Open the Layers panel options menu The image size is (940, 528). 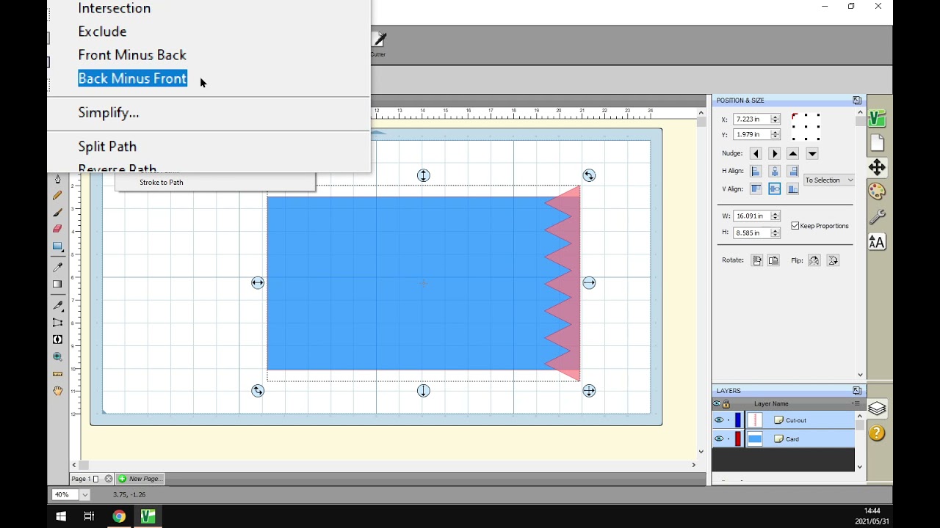(x=856, y=404)
